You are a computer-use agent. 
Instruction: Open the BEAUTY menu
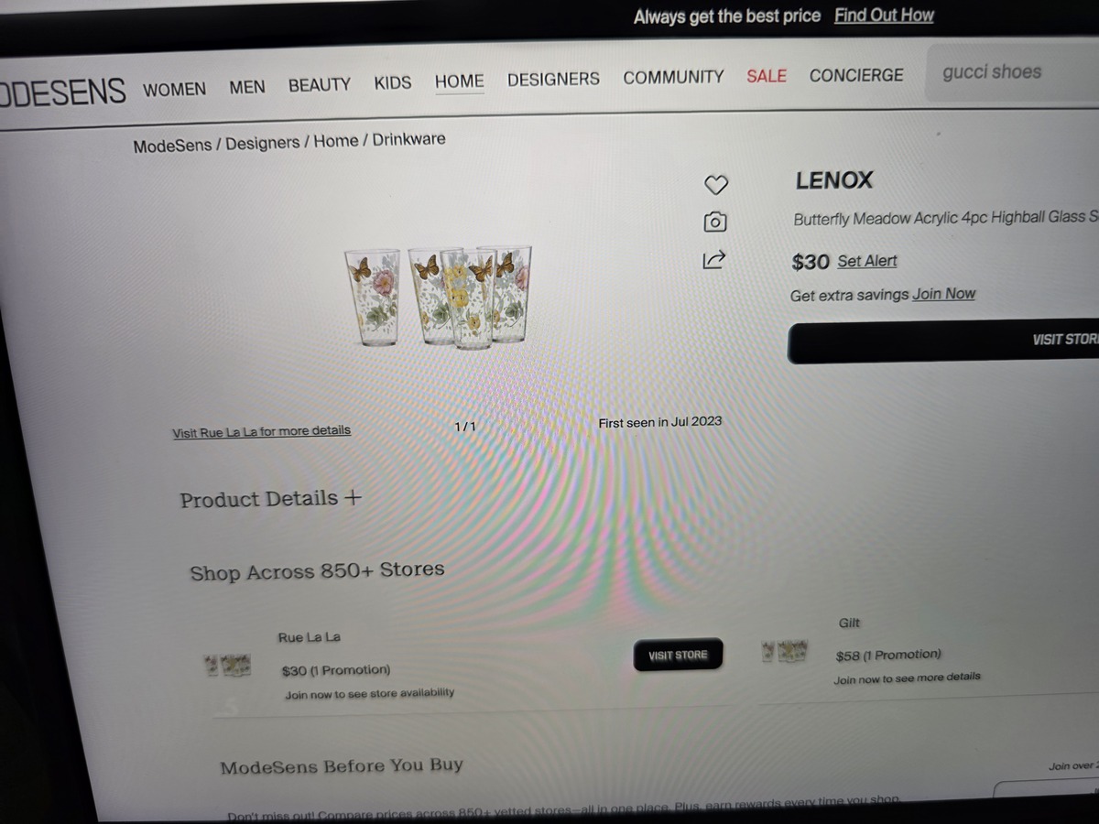tap(320, 84)
